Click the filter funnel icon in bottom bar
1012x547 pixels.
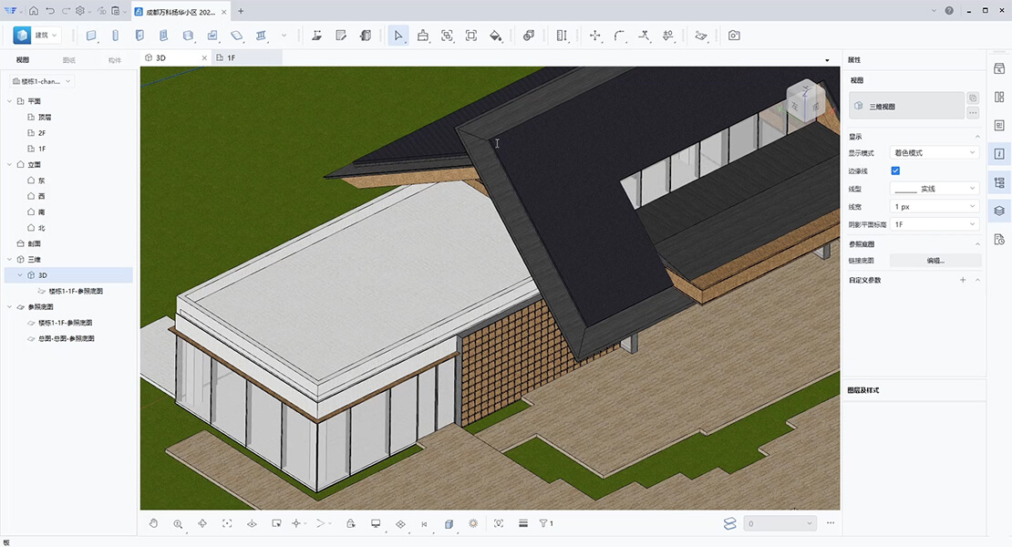pos(545,523)
